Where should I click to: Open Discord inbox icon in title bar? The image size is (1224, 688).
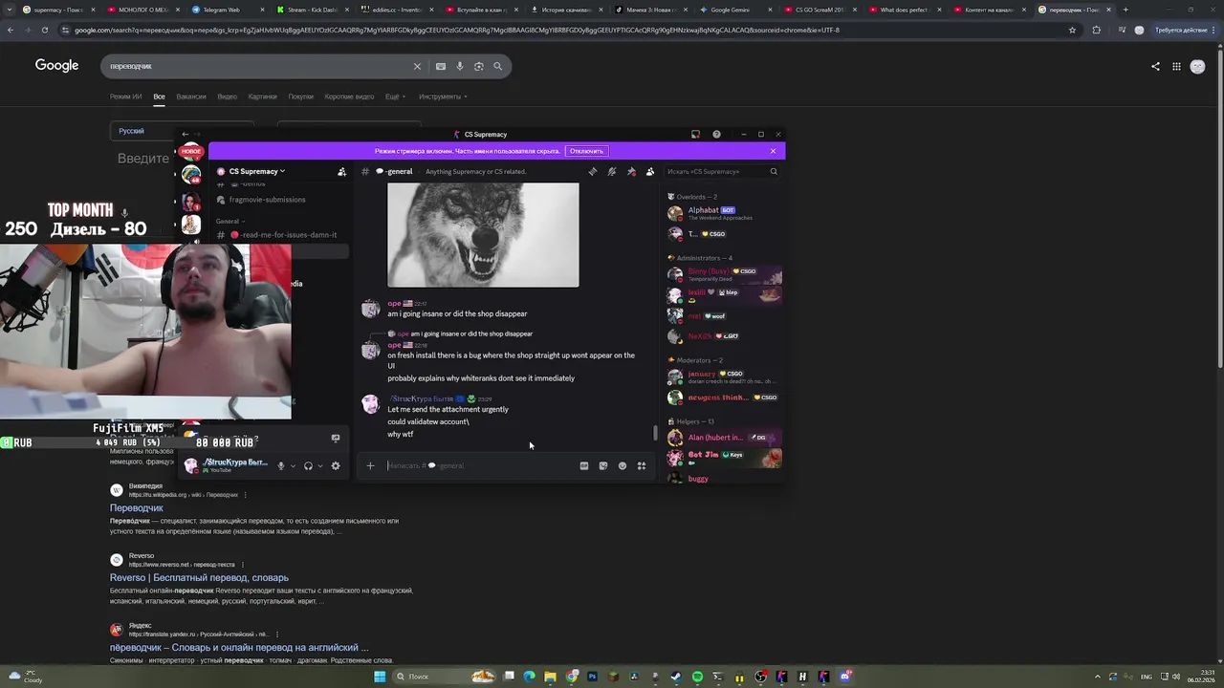click(x=695, y=135)
